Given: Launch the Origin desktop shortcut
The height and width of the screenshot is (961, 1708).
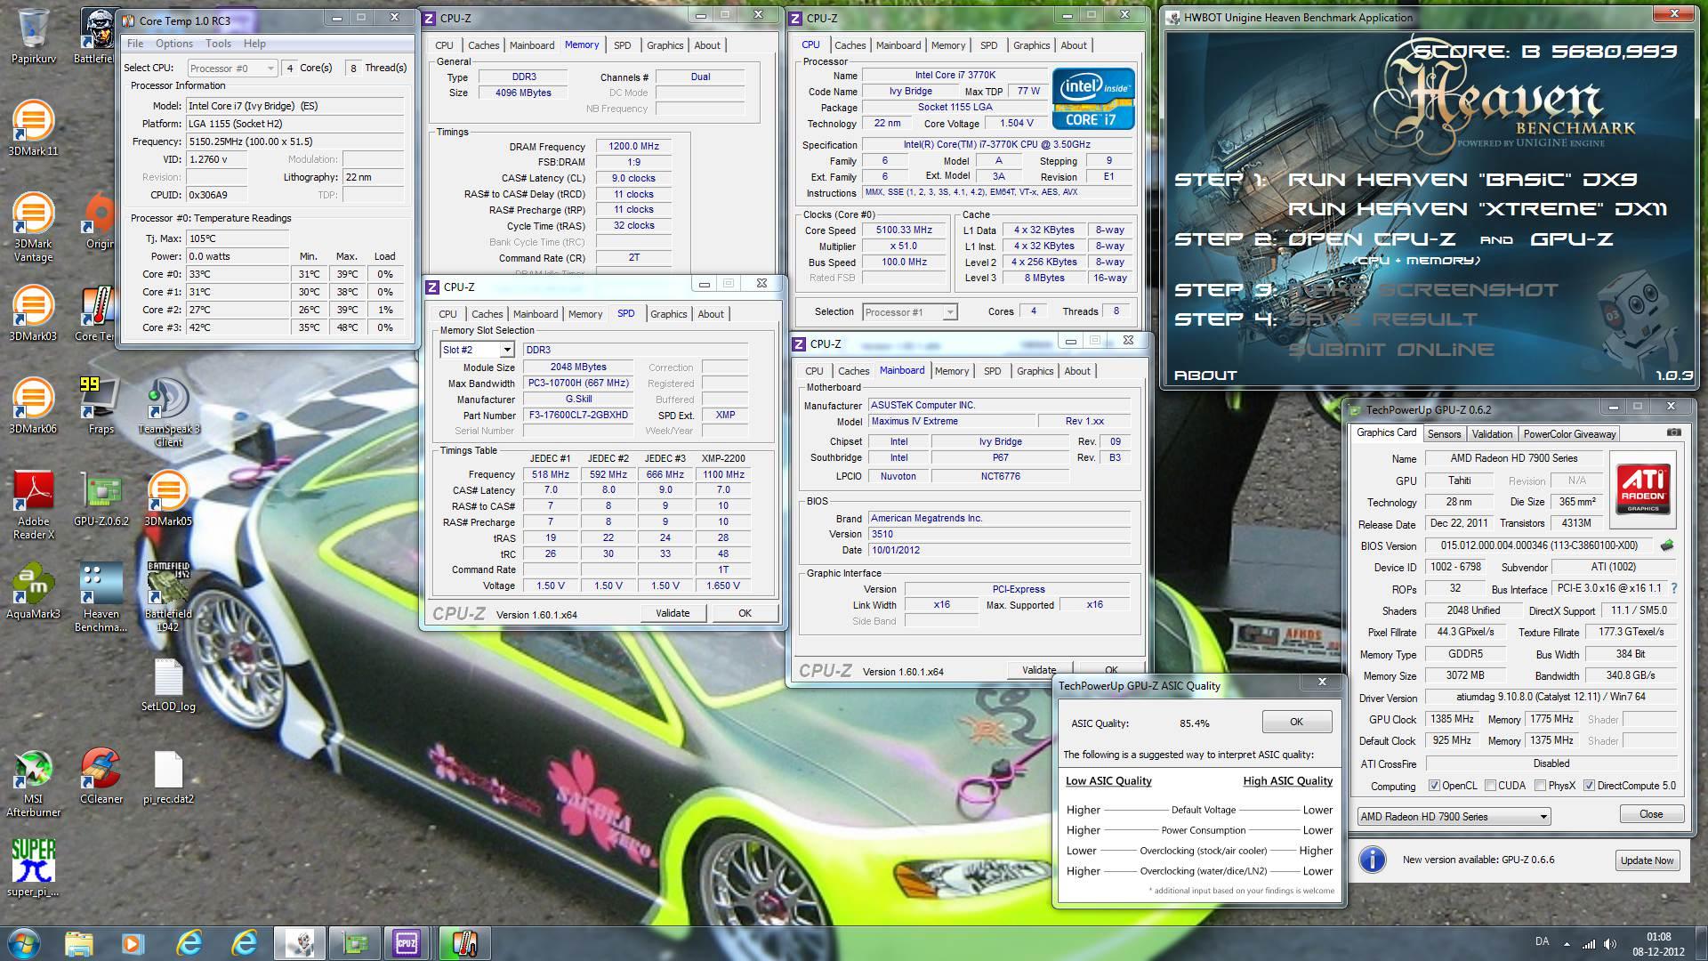Looking at the screenshot, I should tap(100, 222).
